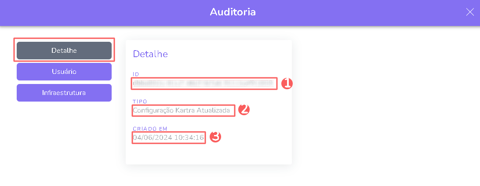Click the red number 3 marker

215,137
